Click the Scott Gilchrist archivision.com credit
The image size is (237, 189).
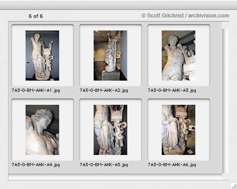[185, 16]
